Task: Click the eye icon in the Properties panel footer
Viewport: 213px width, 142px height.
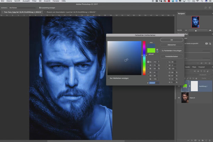Action: 206,63
